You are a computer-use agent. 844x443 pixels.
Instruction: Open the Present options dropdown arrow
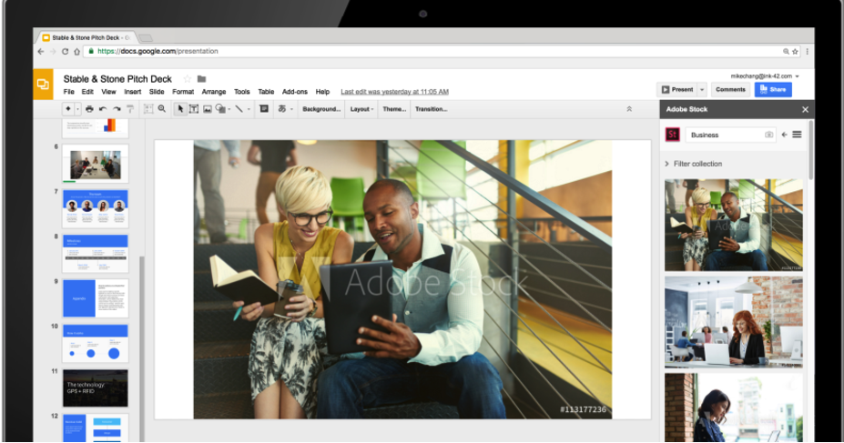pos(702,90)
